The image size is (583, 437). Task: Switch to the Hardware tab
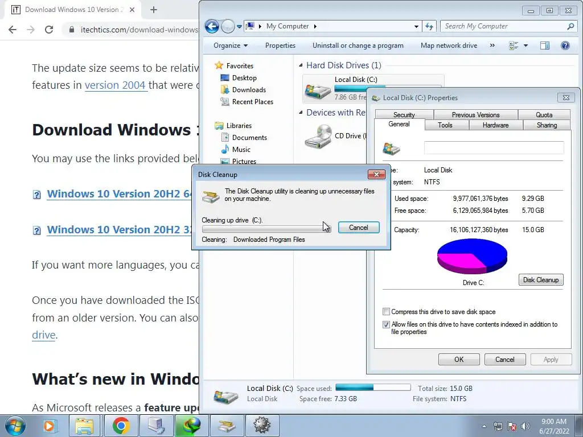(495, 125)
